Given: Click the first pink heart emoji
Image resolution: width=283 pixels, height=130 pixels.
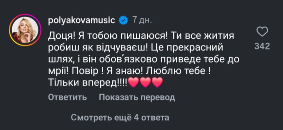Looking at the screenshot, I should [134, 83].
